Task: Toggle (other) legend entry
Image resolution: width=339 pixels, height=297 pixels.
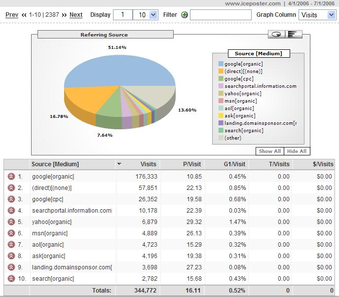Action: pyautogui.click(x=233, y=138)
